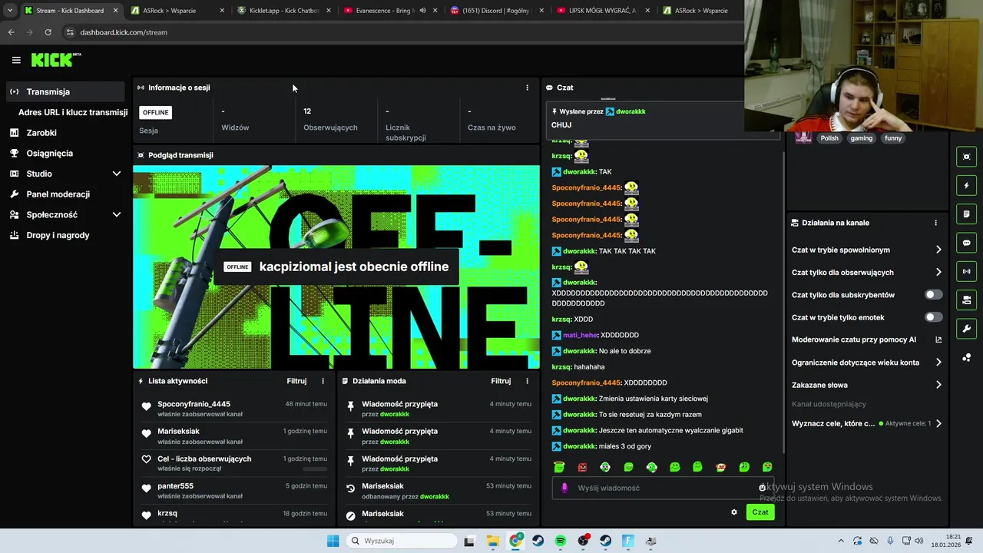Image resolution: width=983 pixels, height=553 pixels.
Task: Click mati_hehe username in chat
Action: tap(580, 335)
